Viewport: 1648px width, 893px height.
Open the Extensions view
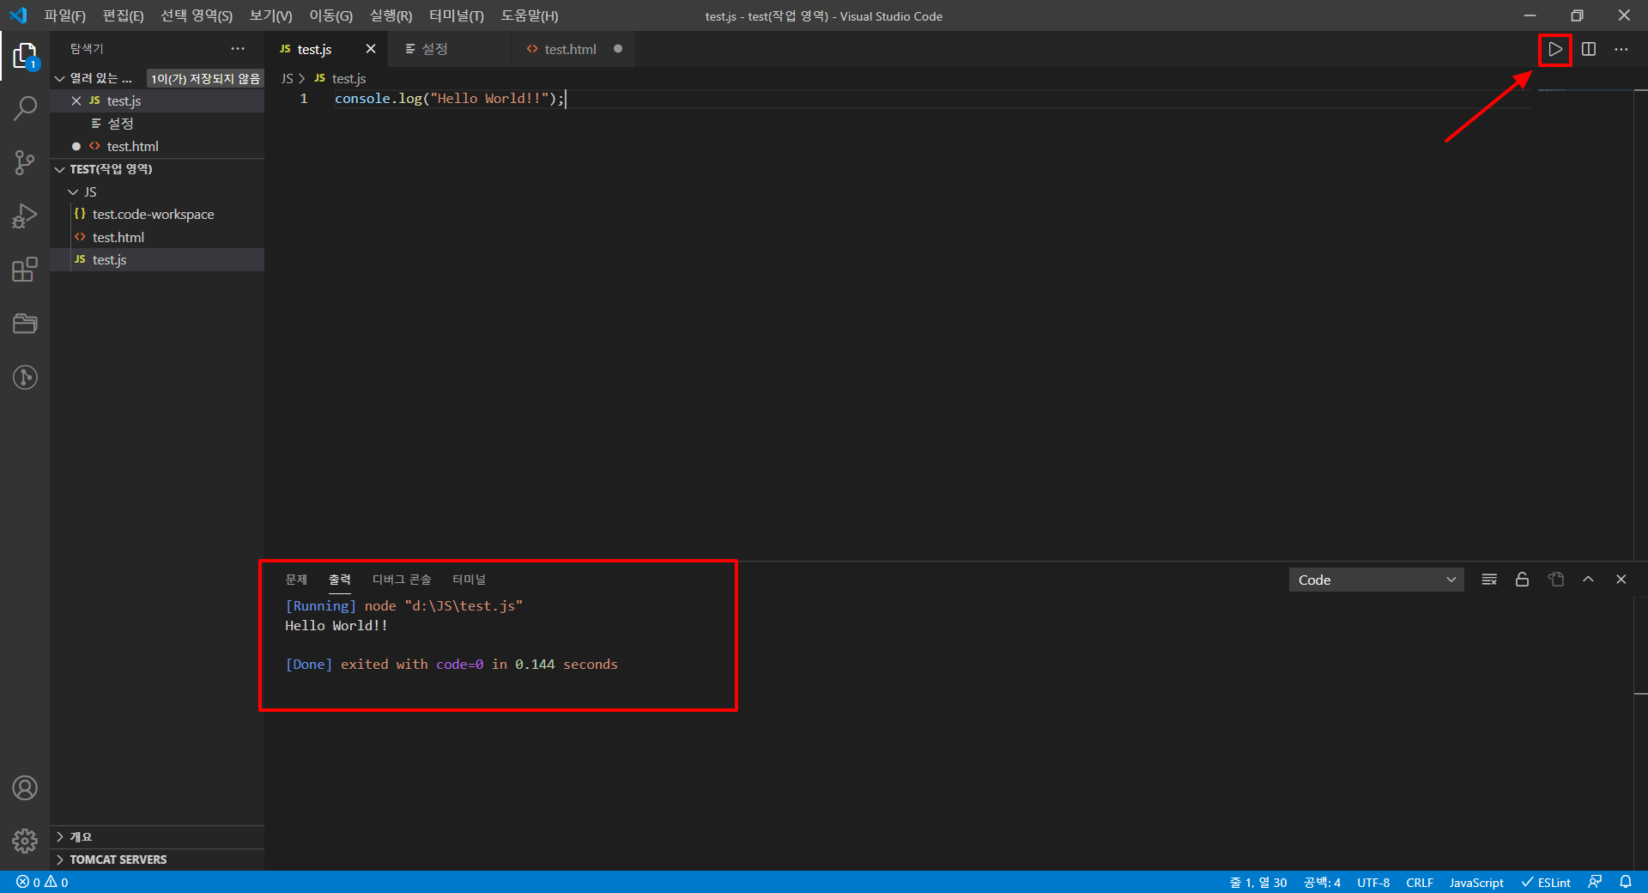pyautogui.click(x=25, y=270)
